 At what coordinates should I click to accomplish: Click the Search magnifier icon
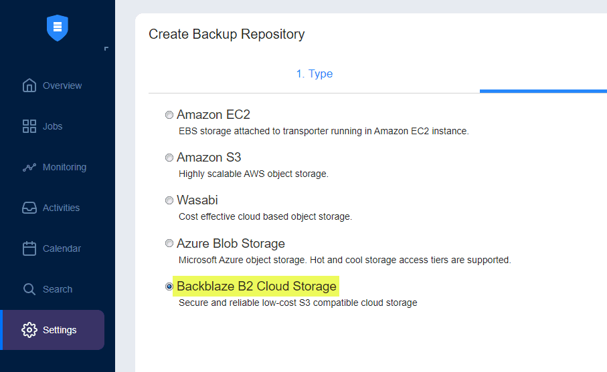point(29,289)
